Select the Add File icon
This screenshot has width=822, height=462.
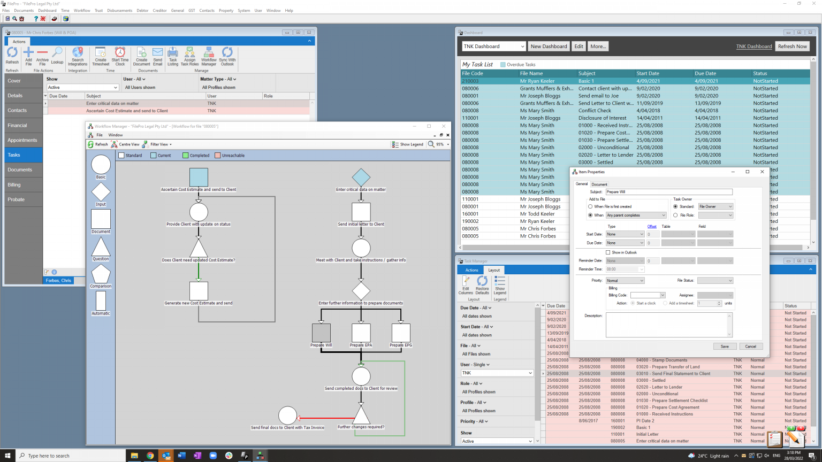pyautogui.click(x=28, y=56)
